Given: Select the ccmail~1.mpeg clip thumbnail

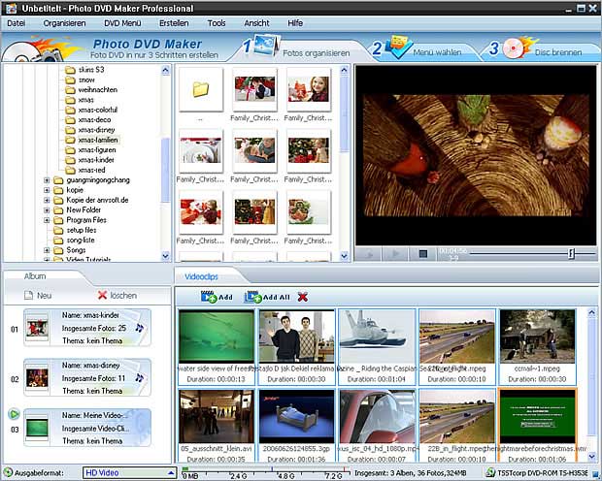Looking at the screenshot, I should [x=538, y=337].
